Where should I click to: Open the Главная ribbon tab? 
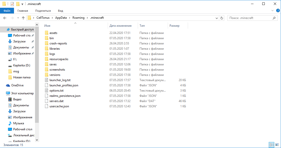[x=23, y=11]
